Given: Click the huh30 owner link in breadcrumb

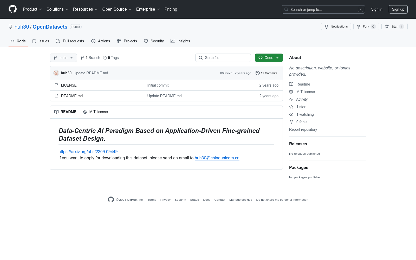Looking at the screenshot, I should coord(22,27).
